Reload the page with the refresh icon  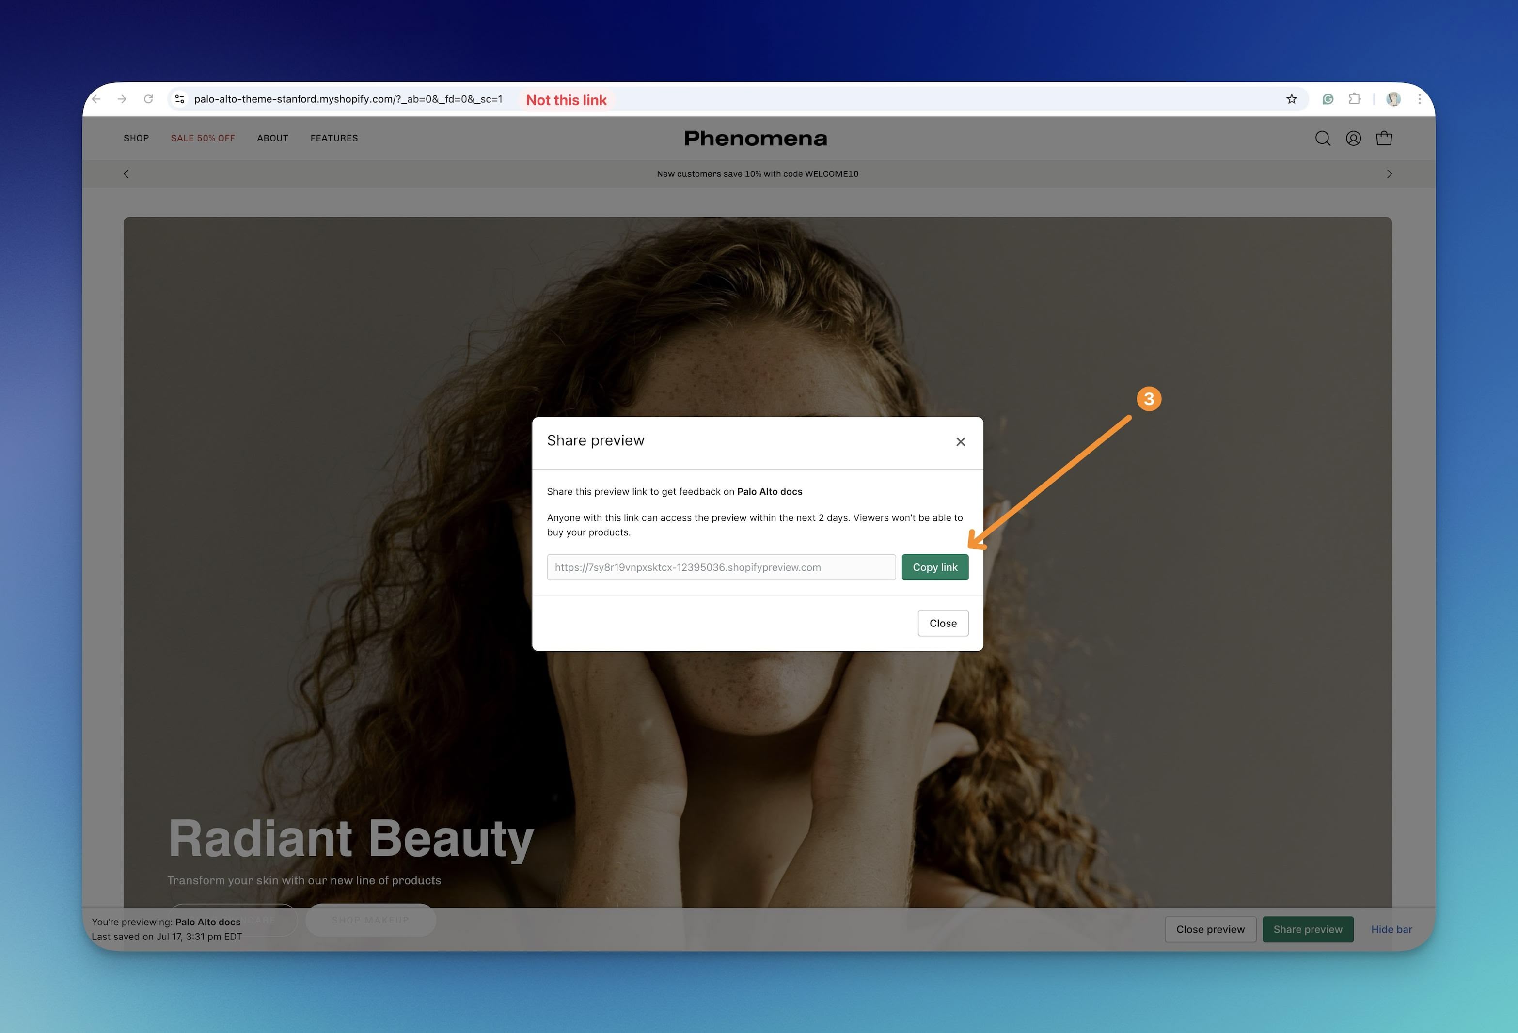click(148, 99)
